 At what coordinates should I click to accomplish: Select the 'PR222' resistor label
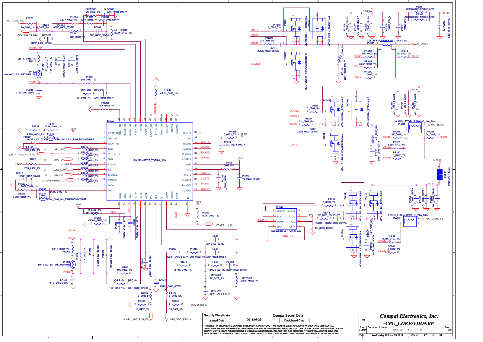click(50, 124)
